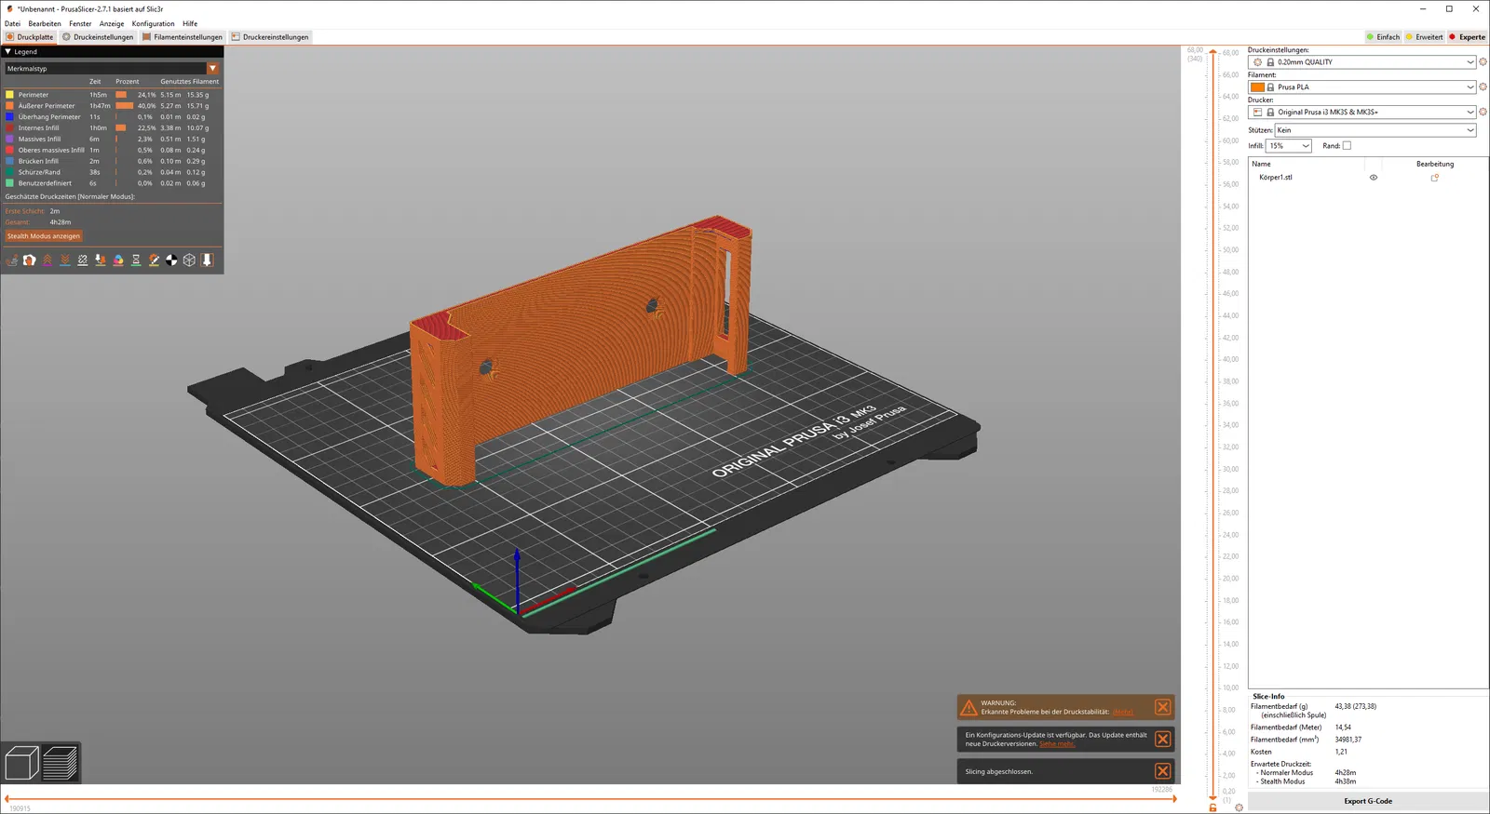Open the Stützen supports dropdown
The width and height of the screenshot is (1490, 814).
click(x=1375, y=130)
